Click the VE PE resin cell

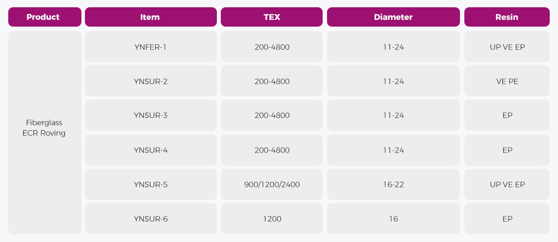pyautogui.click(x=507, y=81)
